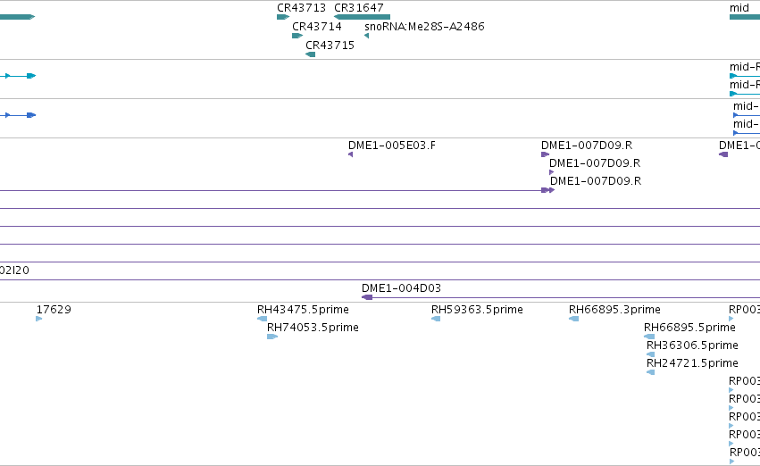The width and height of the screenshot is (760, 466).
Task: Select the RH74053.5prime EST arrow
Action: pyautogui.click(x=272, y=337)
